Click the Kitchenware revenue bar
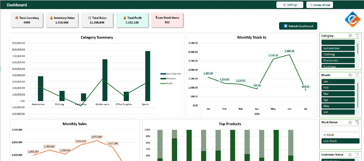The height and width of the screenshot is (161, 364). pyautogui.click(x=105, y=80)
